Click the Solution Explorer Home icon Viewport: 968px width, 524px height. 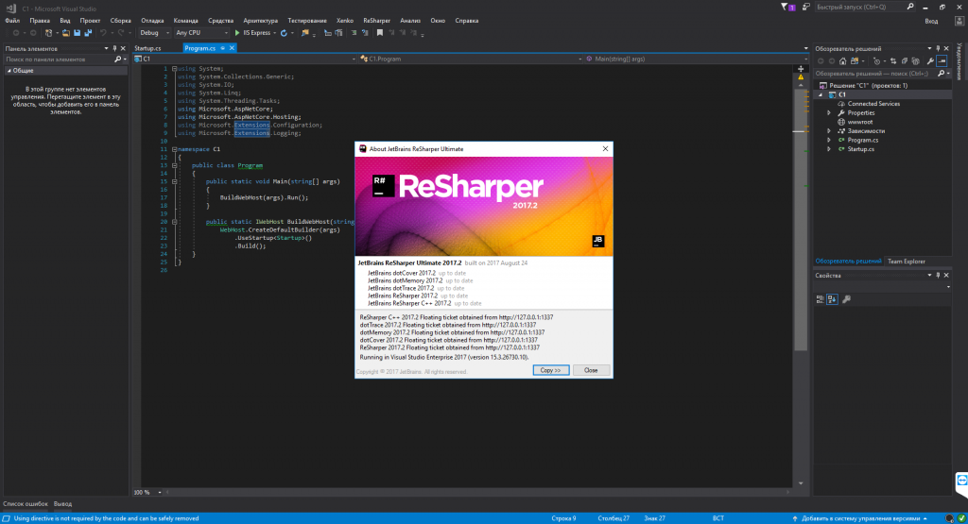(x=842, y=61)
